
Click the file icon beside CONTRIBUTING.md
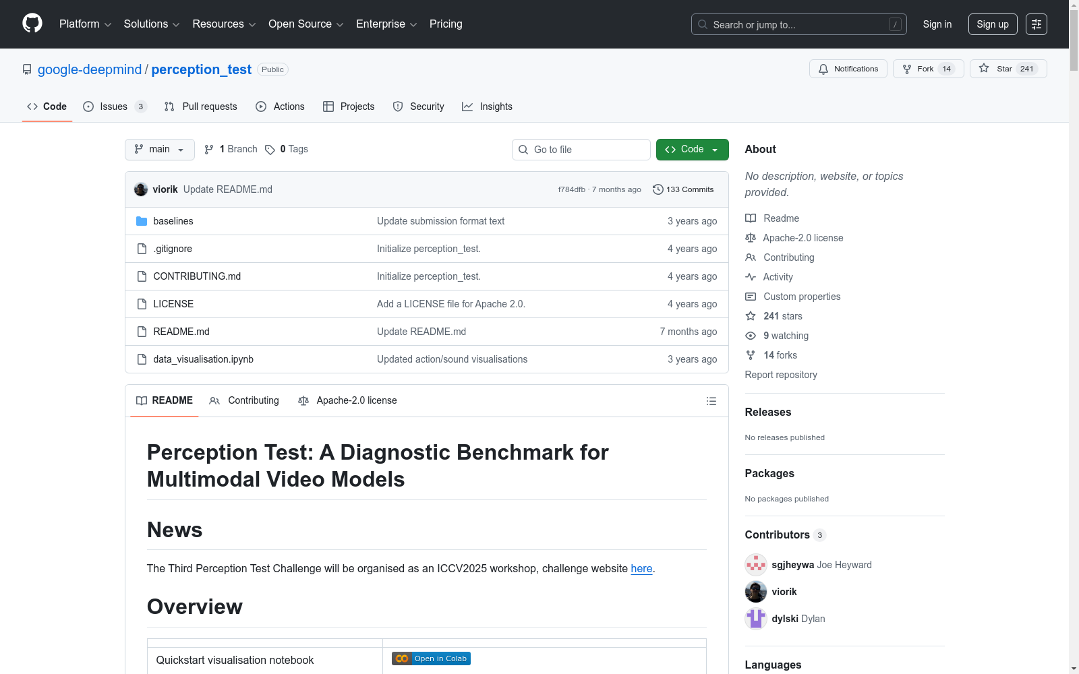[142, 276]
